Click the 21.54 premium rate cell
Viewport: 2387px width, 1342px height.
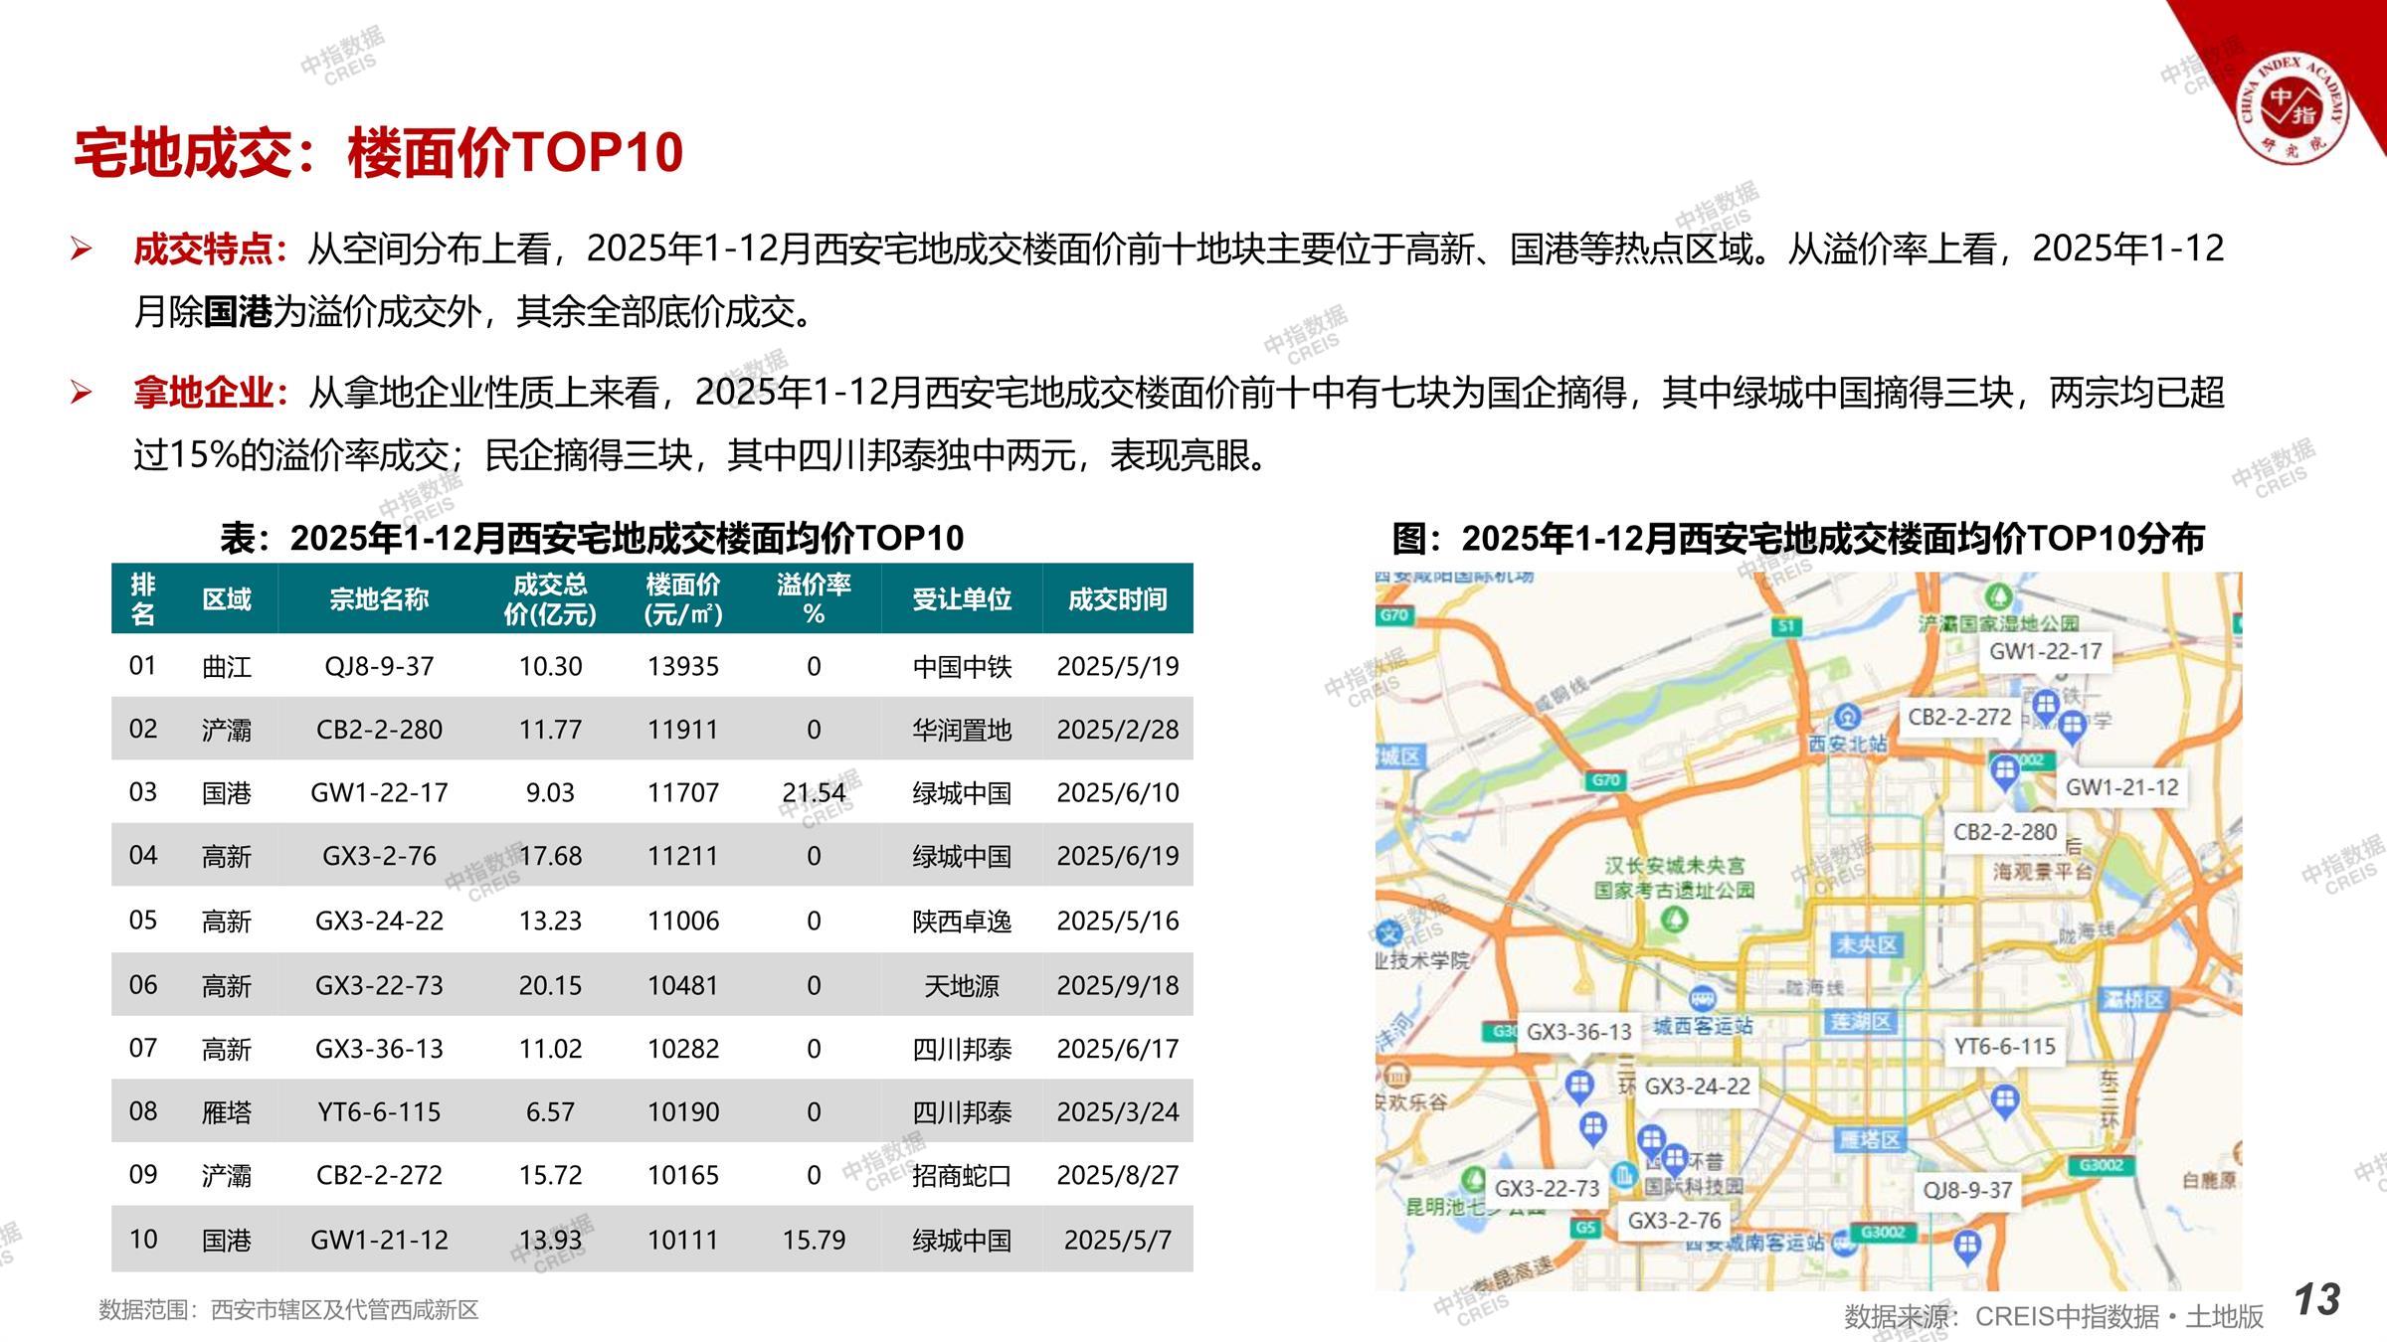coord(814,792)
